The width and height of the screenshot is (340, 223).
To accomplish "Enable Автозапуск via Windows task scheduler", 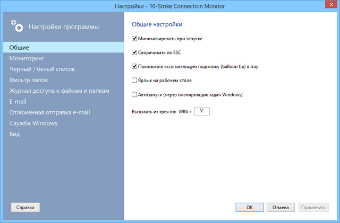I will coord(134,95).
